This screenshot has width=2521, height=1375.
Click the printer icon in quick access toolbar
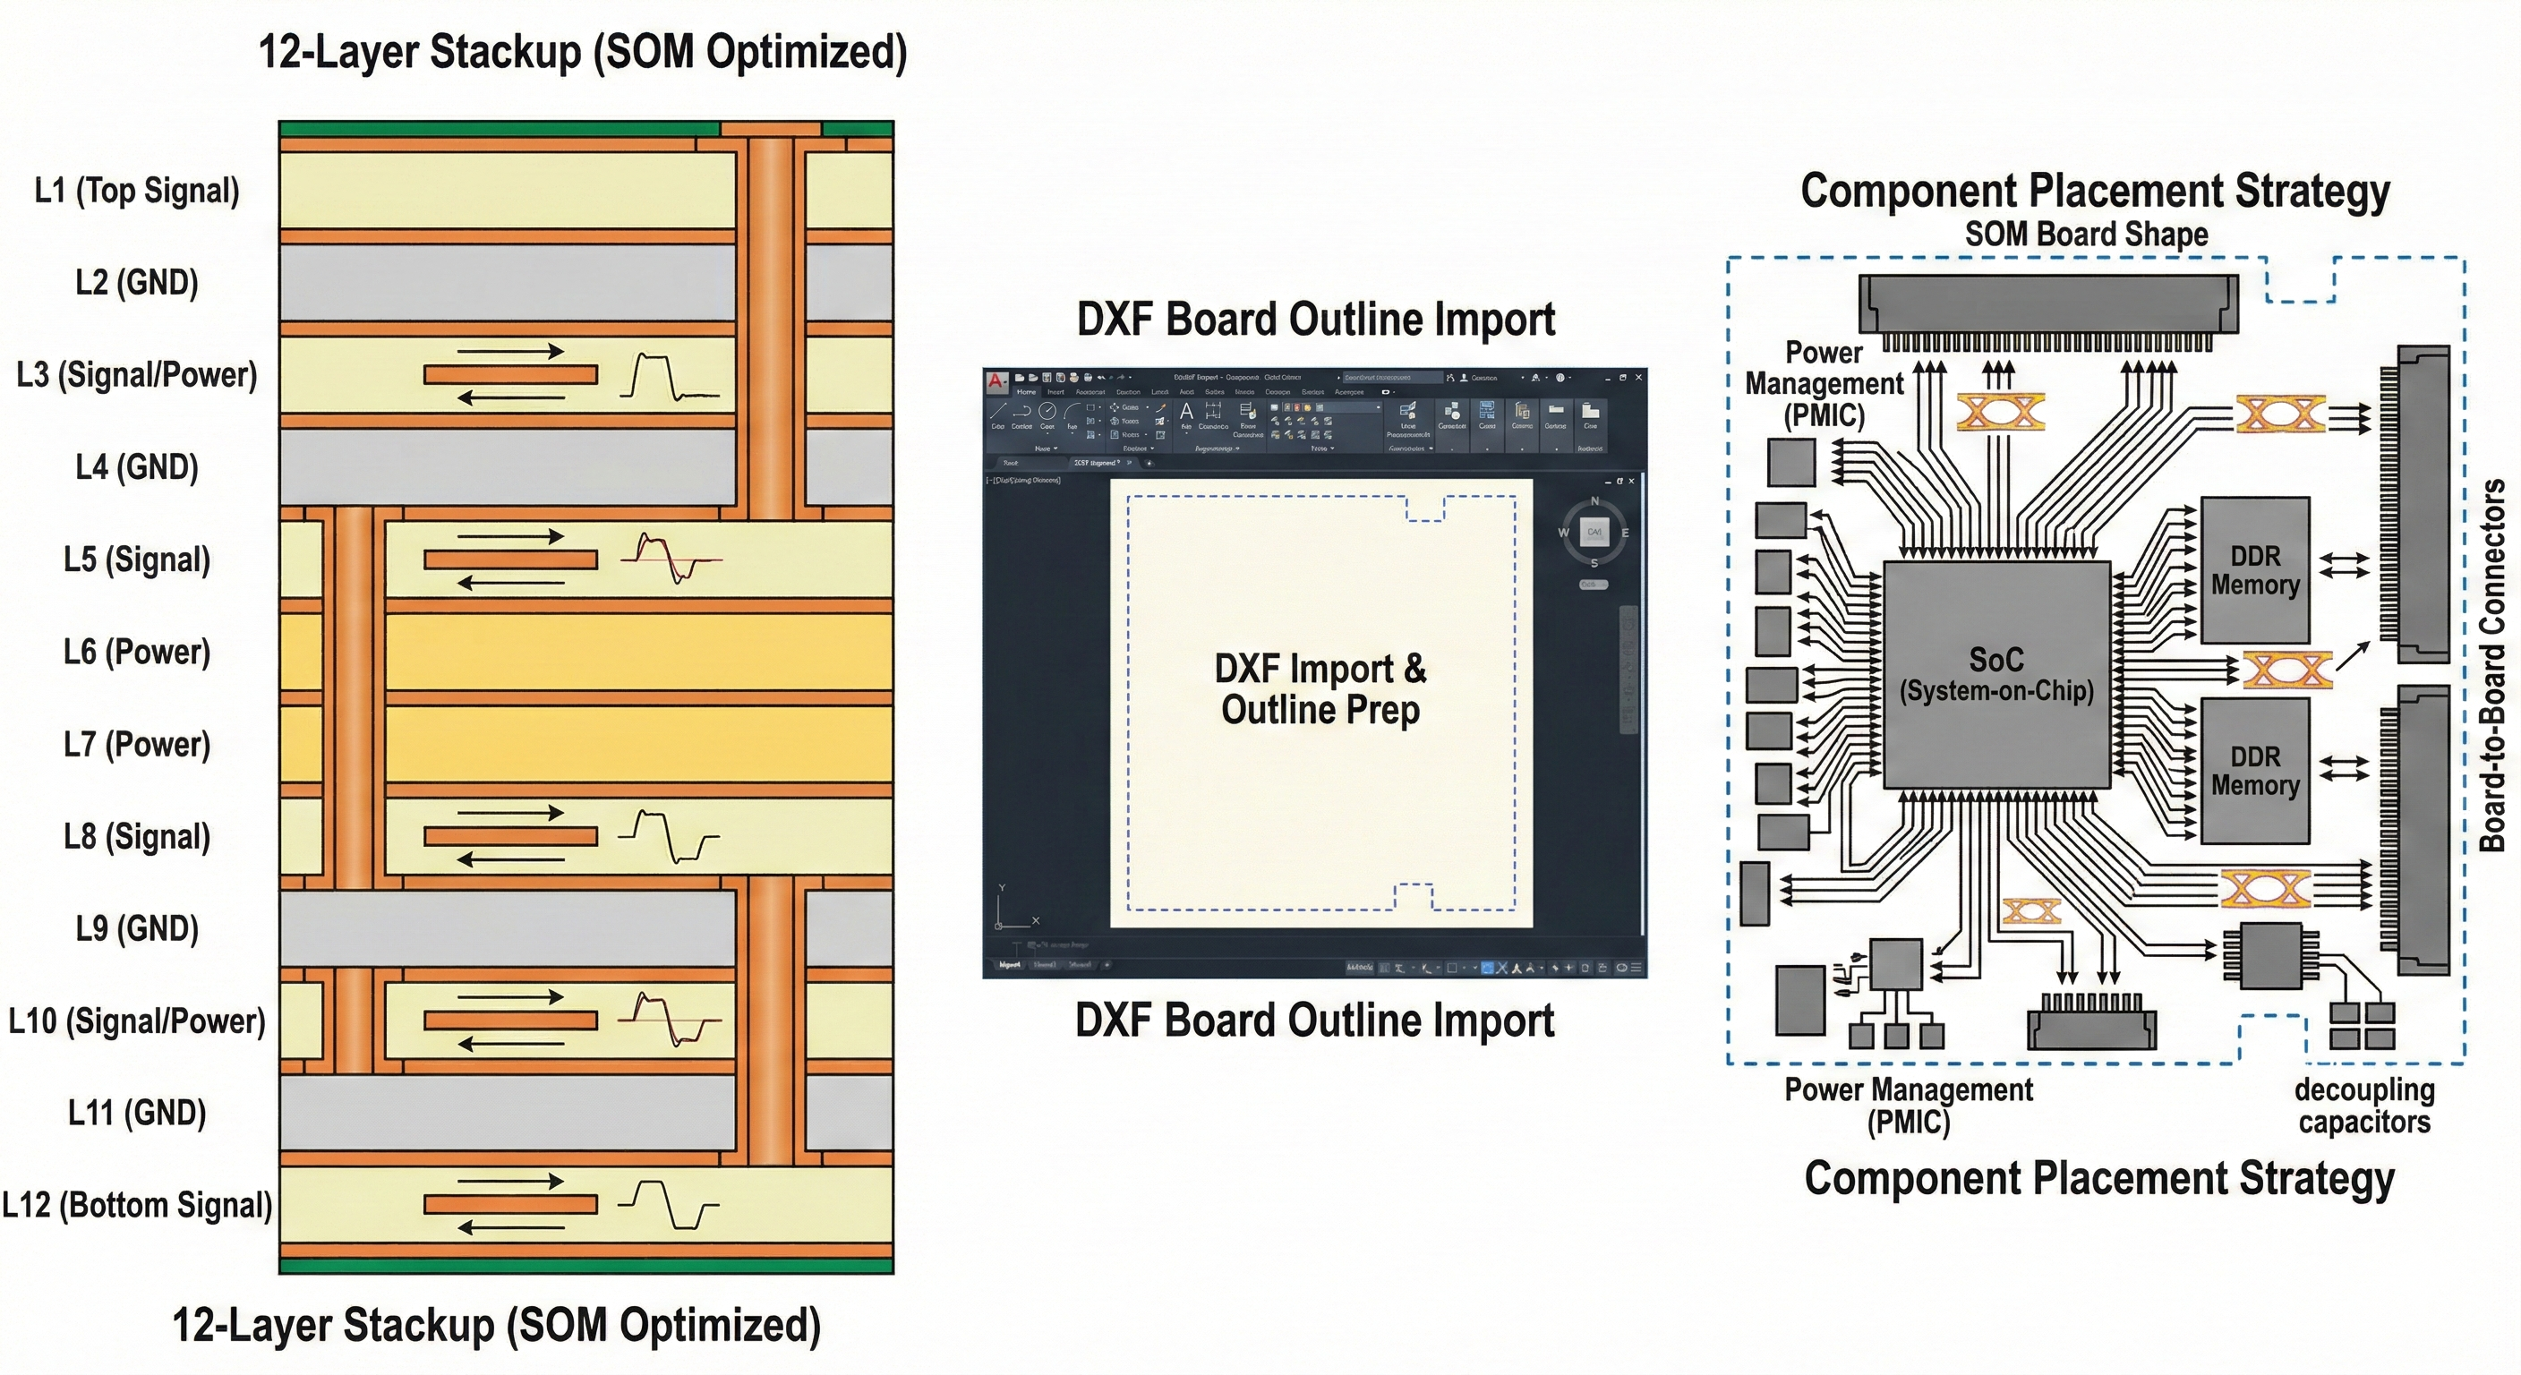pos(1089,378)
